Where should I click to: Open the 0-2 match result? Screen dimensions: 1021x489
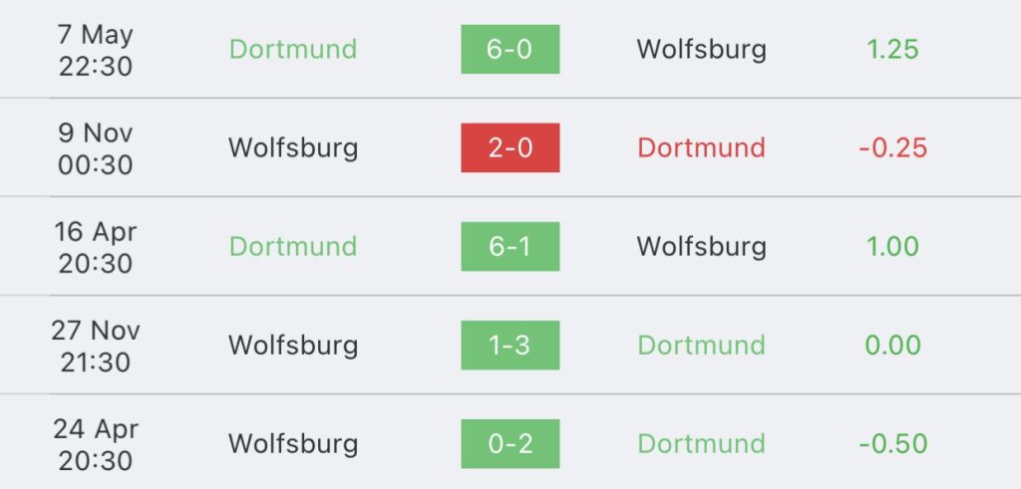510,443
